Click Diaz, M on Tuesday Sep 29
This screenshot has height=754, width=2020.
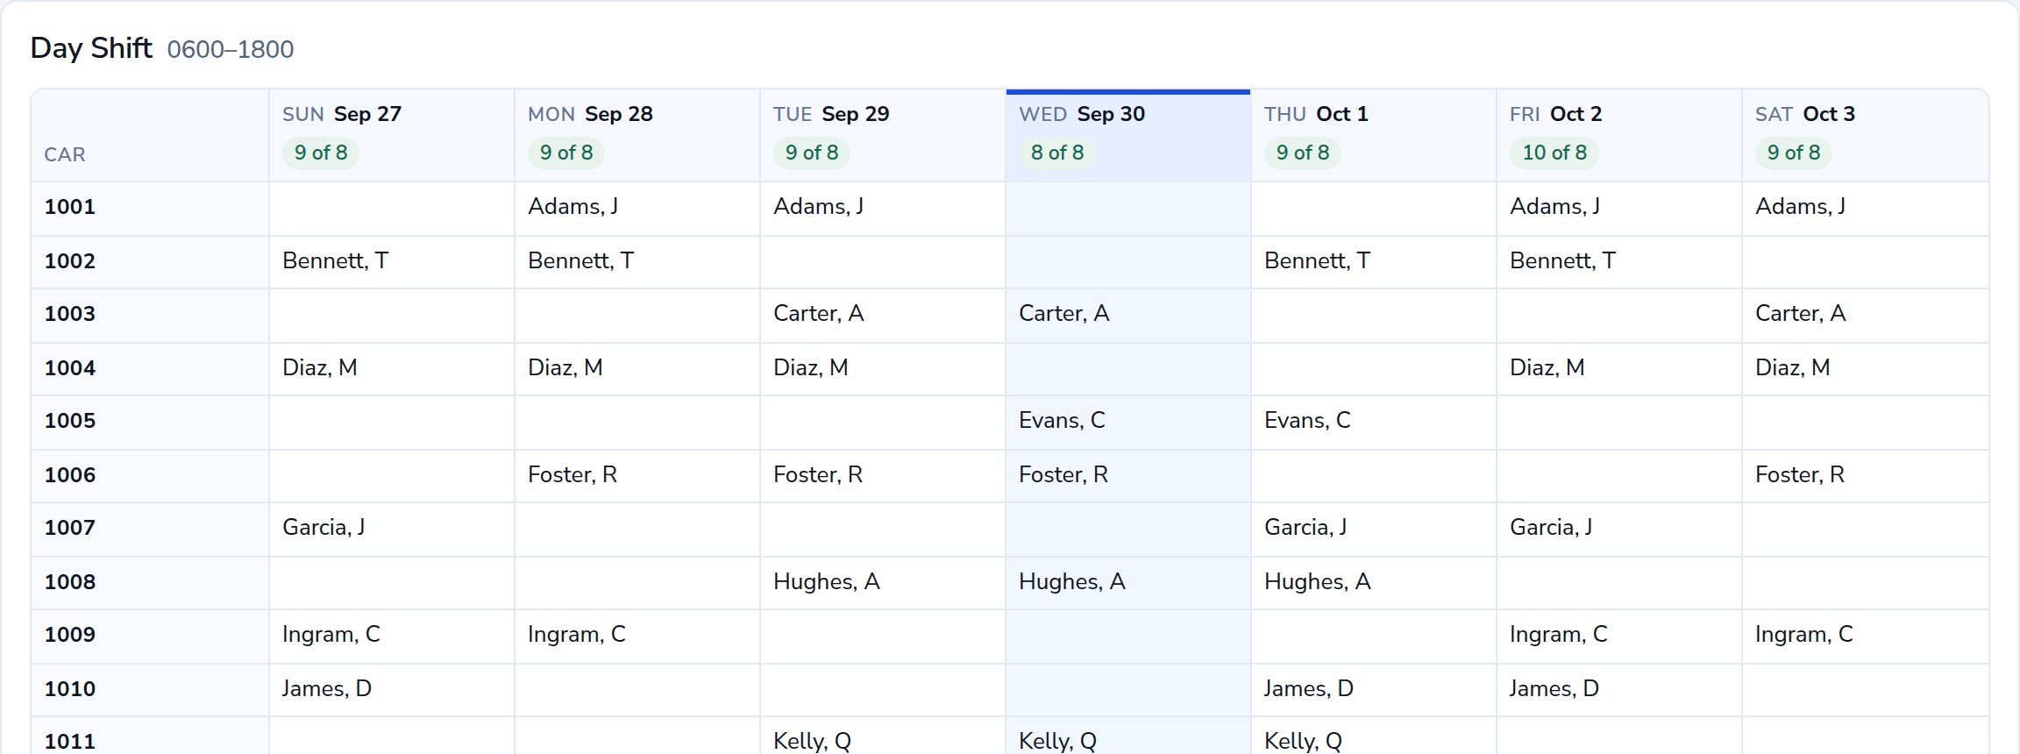[x=811, y=368]
